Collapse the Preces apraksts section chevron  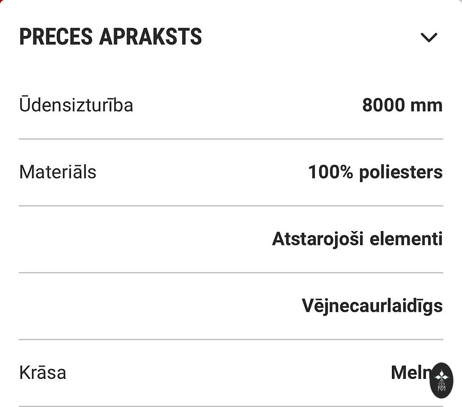(x=429, y=38)
